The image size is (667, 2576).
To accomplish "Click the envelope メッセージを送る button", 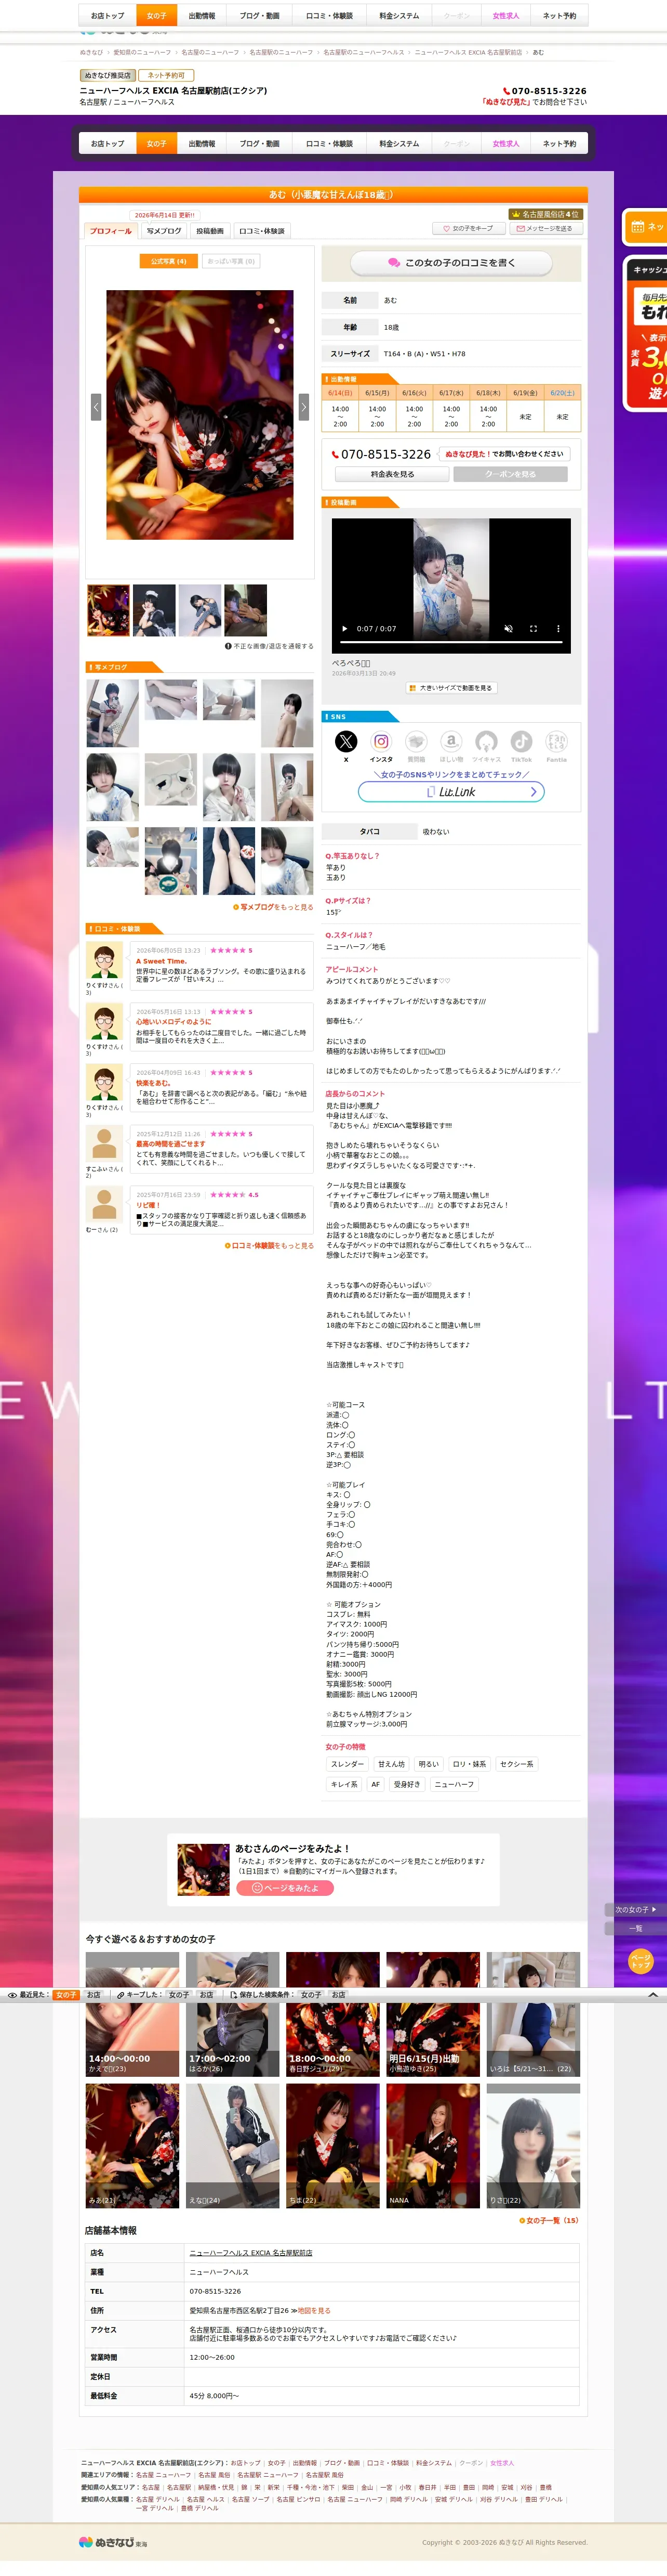I will pos(545,229).
